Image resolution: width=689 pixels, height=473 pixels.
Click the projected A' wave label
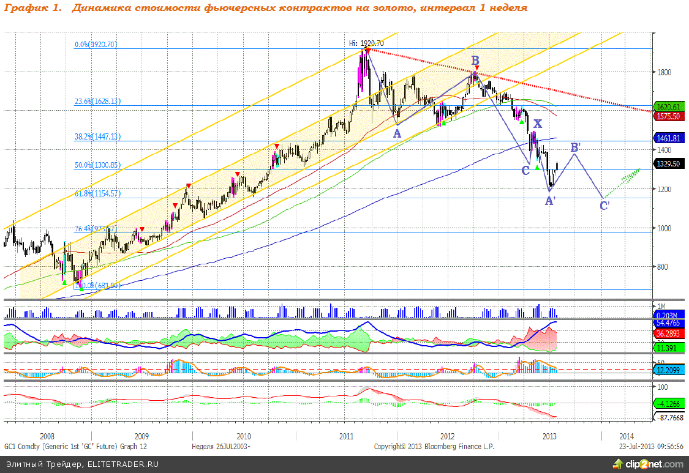click(x=550, y=200)
